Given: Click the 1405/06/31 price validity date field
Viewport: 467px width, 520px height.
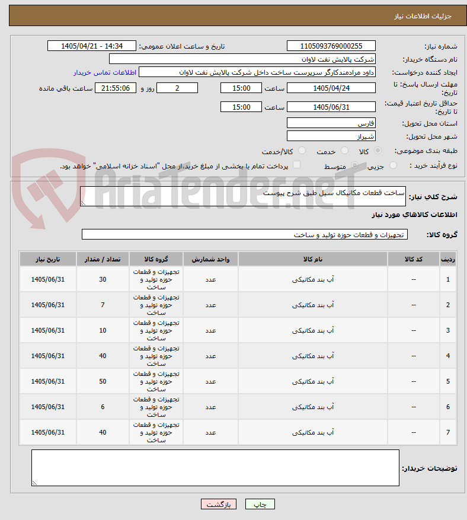Looking at the screenshot, I should coord(331,107).
